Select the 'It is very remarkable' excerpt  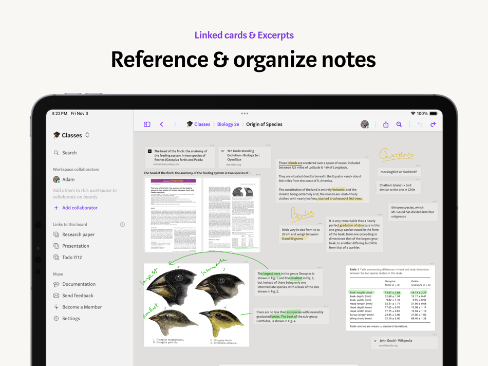354,234
